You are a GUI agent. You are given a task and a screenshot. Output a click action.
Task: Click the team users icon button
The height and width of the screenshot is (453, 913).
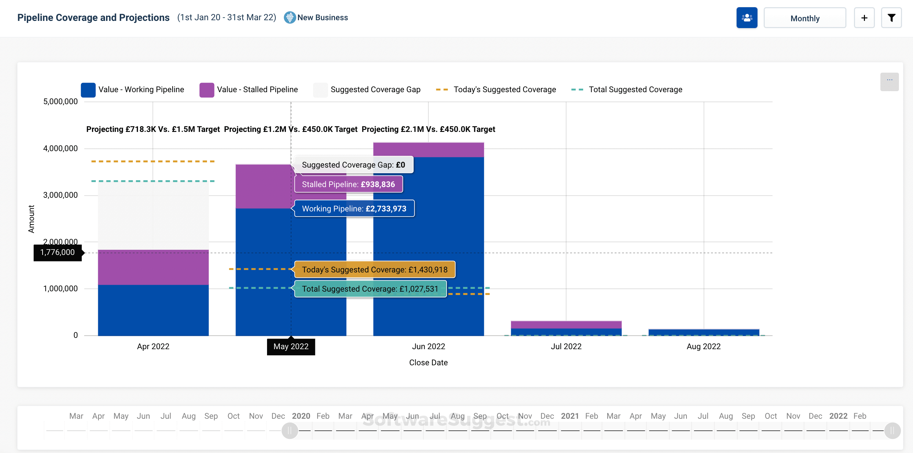coord(747,18)
